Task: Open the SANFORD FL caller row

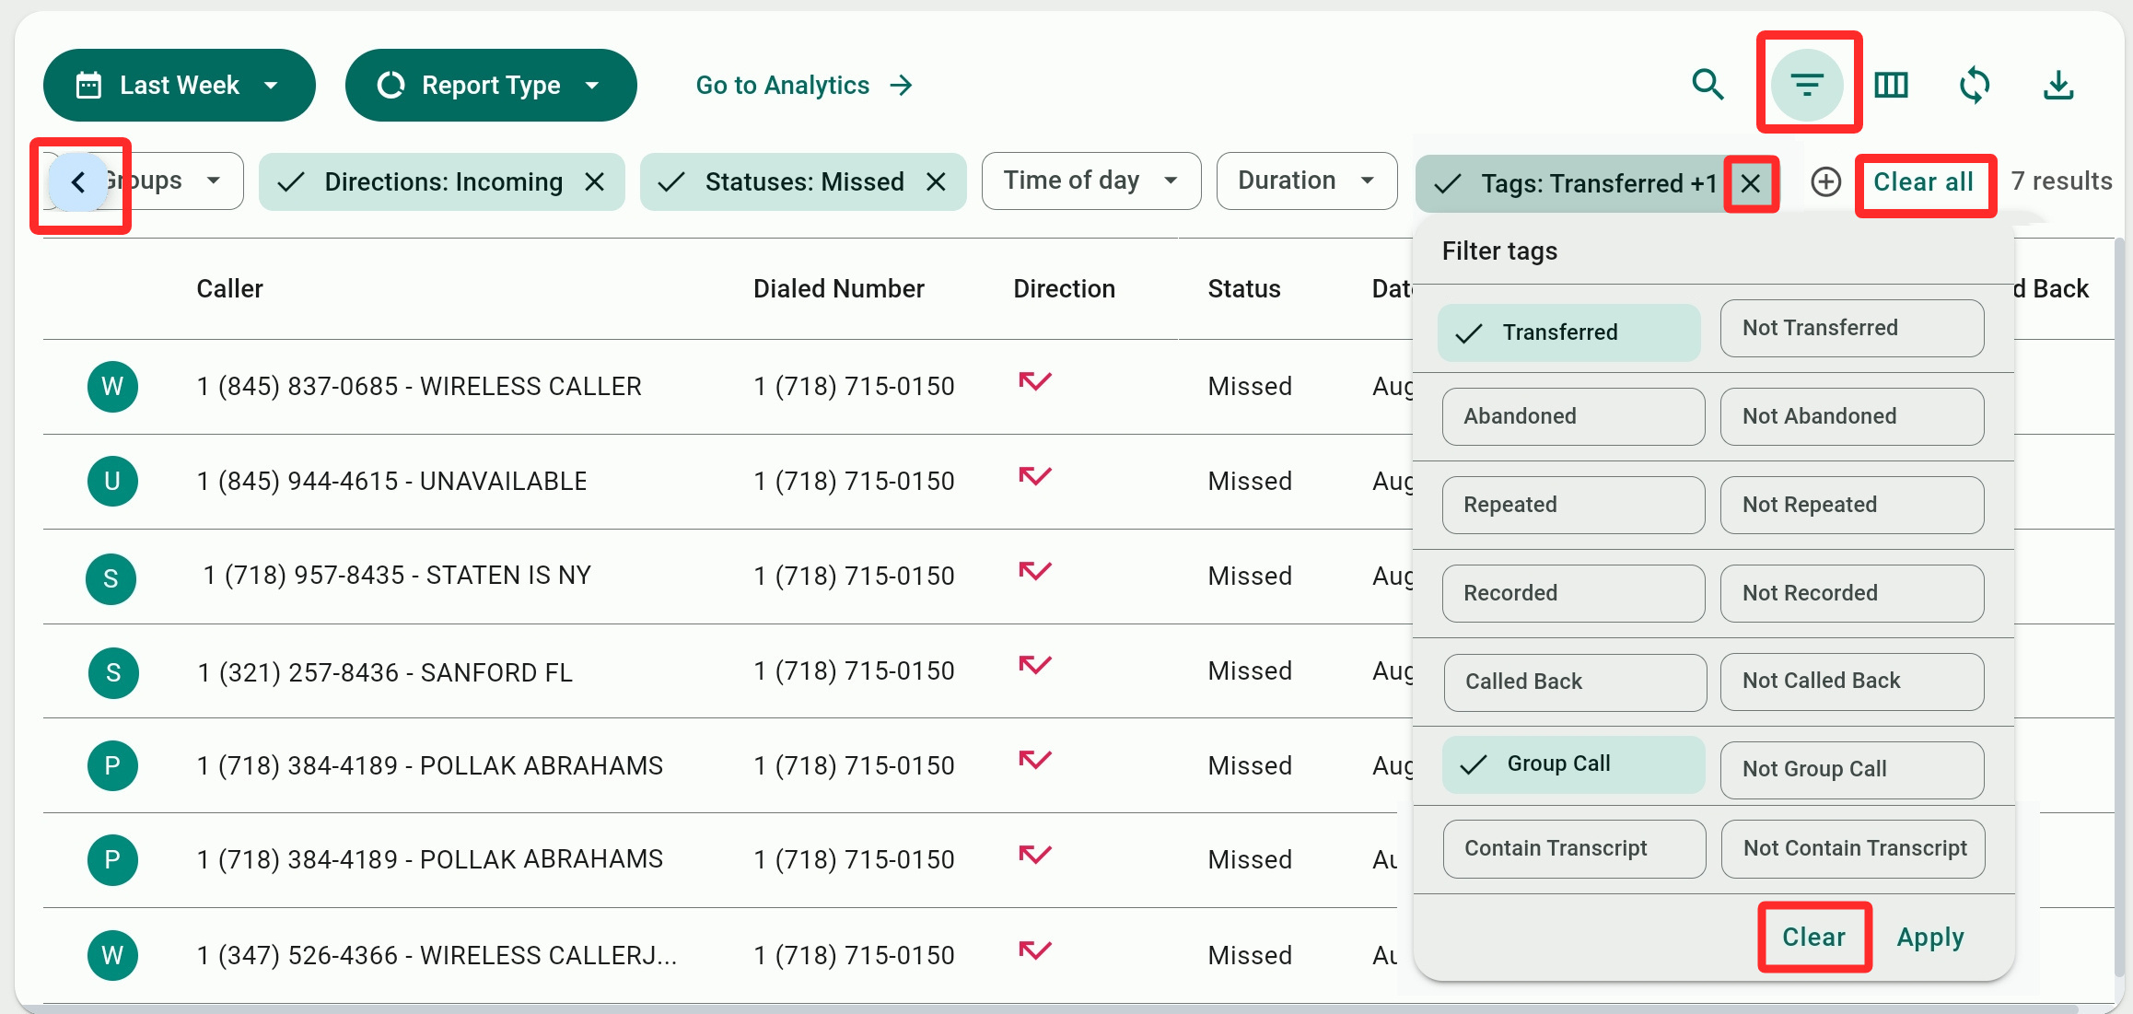Action: tap(385, 672)
